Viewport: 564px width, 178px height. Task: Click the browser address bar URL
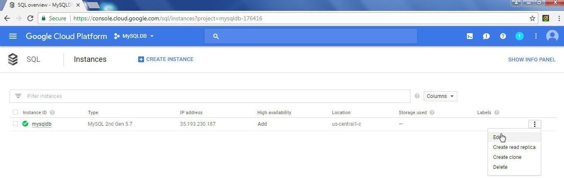[168, 18]
